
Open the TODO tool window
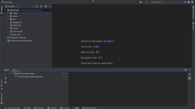pos(27,108)
